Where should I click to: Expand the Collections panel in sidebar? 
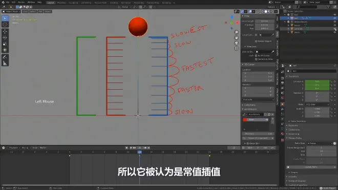point(249,105)
